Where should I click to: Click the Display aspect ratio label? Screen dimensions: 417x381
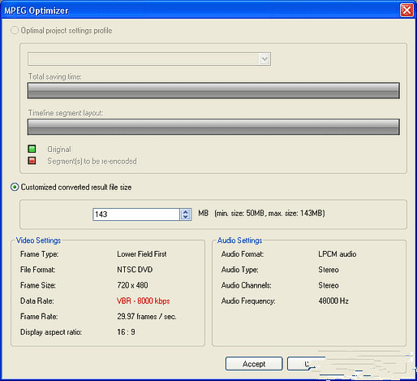(51, 332)
